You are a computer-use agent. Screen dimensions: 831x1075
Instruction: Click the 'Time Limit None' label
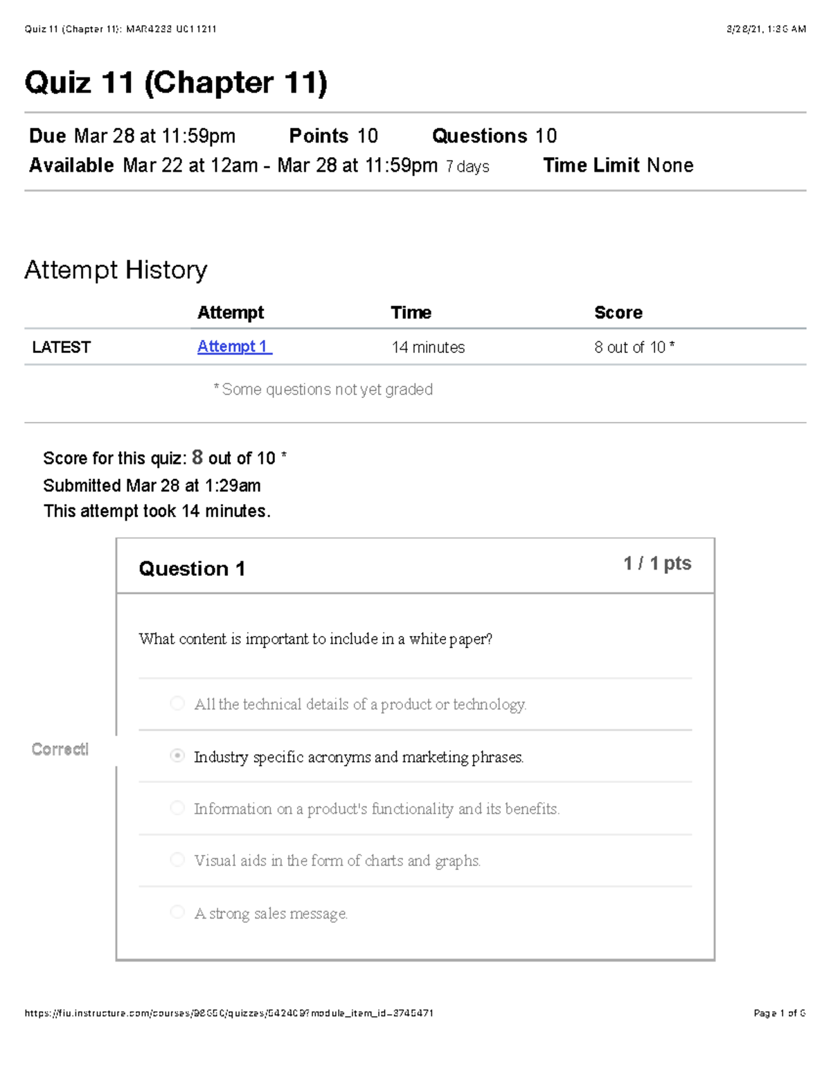618,165
